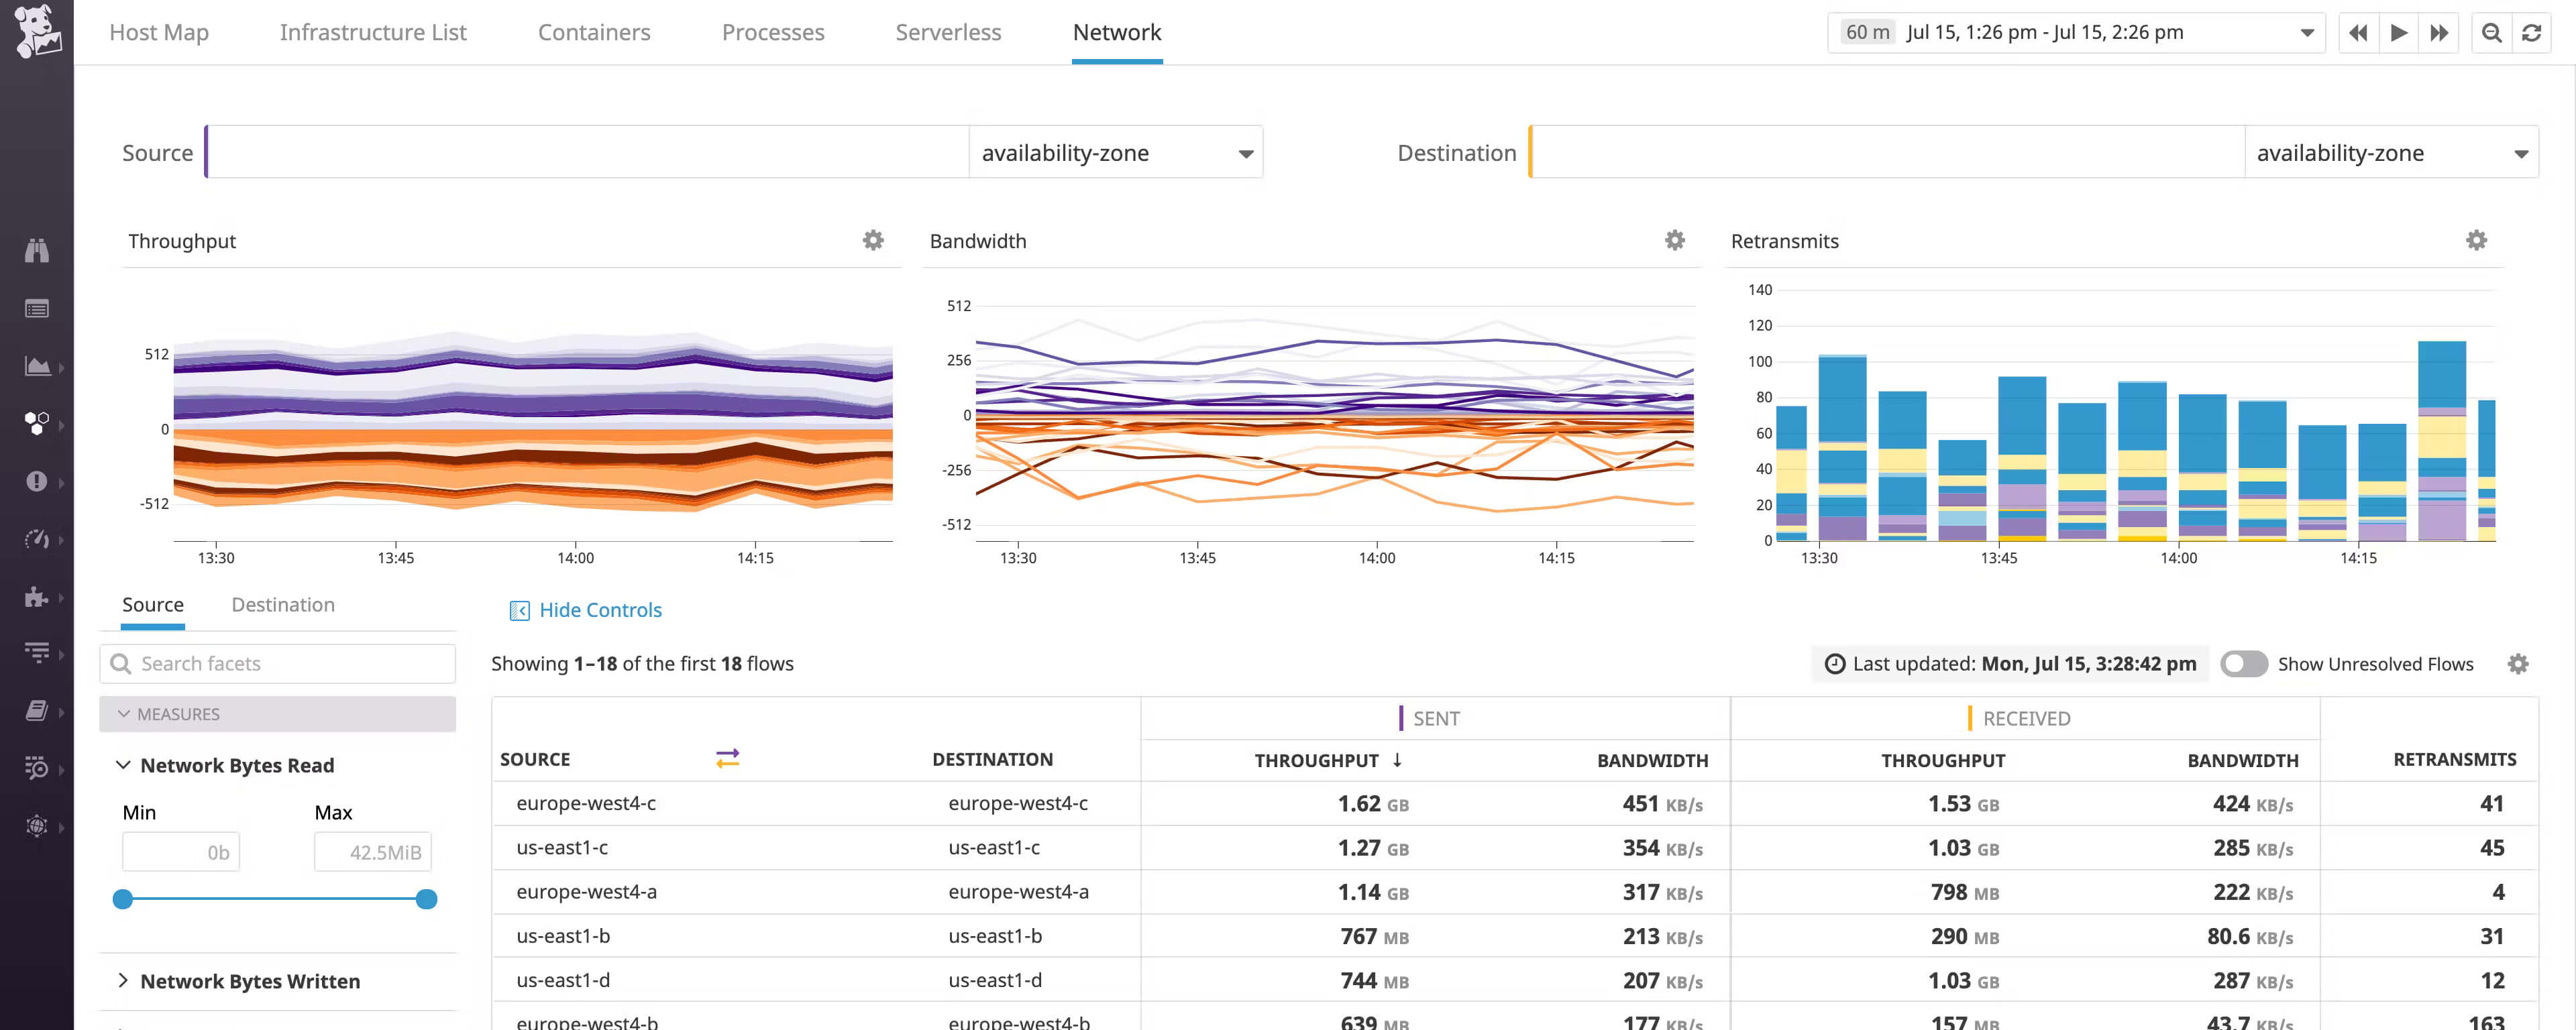Refresh the data with the refresh icon
The height and width of the screenshot is (1030, 2576).
click(2531, 32)
